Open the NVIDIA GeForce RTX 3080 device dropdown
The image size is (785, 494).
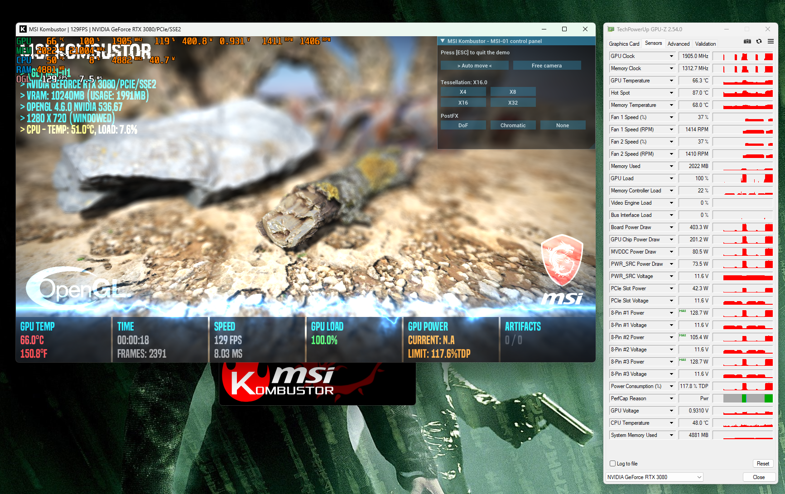655,477
